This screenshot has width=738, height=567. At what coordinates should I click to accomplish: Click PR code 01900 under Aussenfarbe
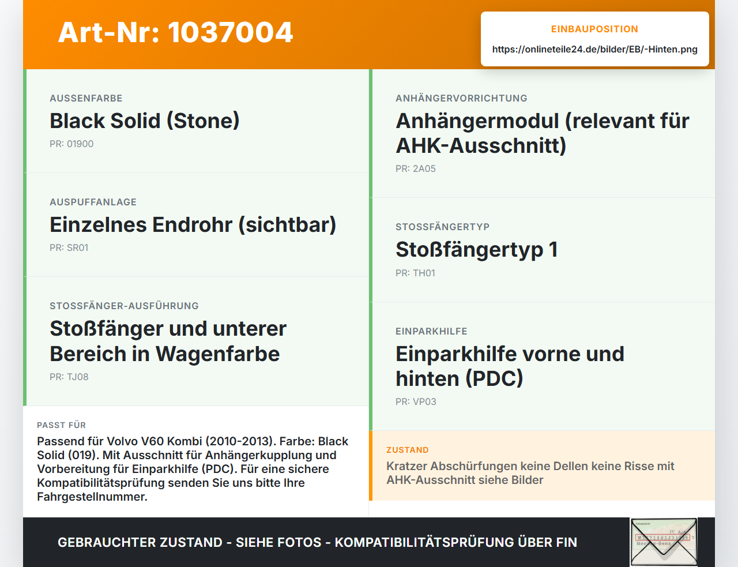click(71, 144)
